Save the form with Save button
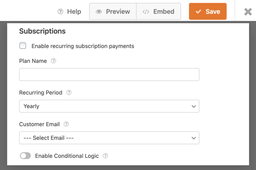Viewport: 256px width, 170px height. pos(208,11)
